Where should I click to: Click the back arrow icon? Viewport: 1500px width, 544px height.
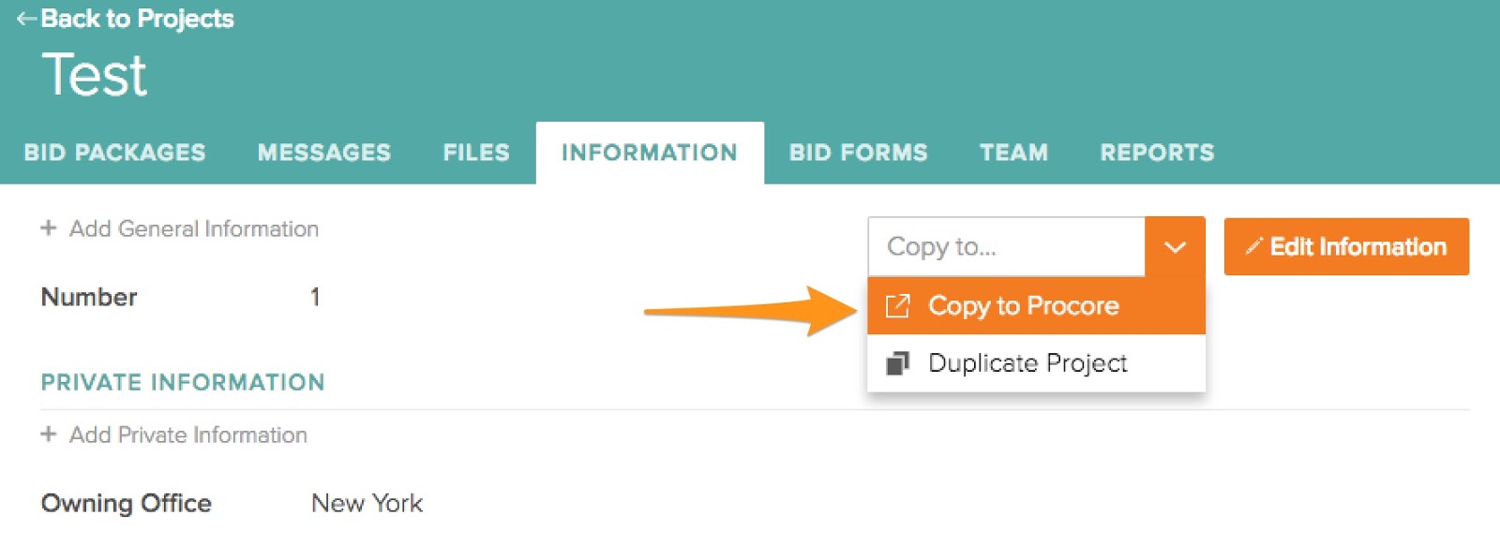26,19
